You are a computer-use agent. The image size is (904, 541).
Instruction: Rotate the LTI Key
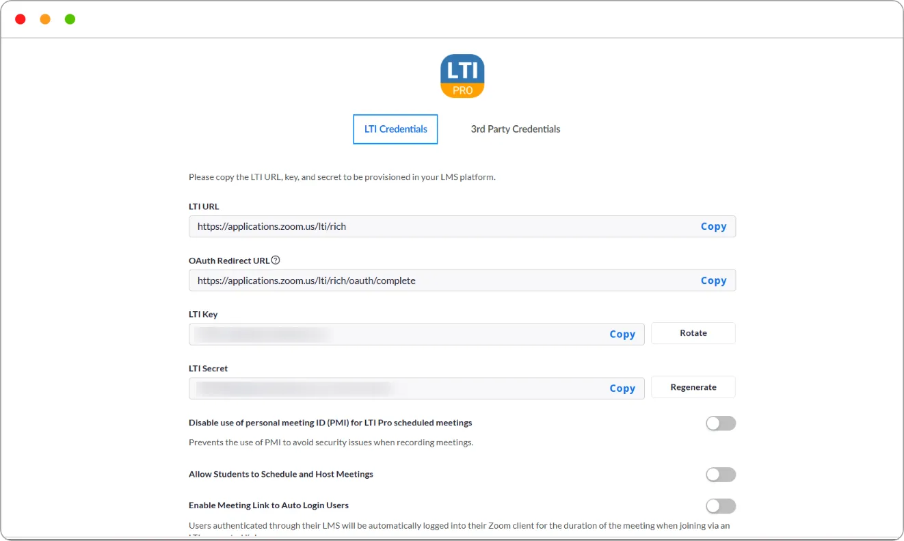(693, 333)
